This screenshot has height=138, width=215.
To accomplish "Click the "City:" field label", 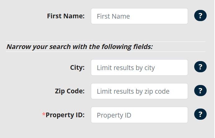I will click(x=78, y=67).
